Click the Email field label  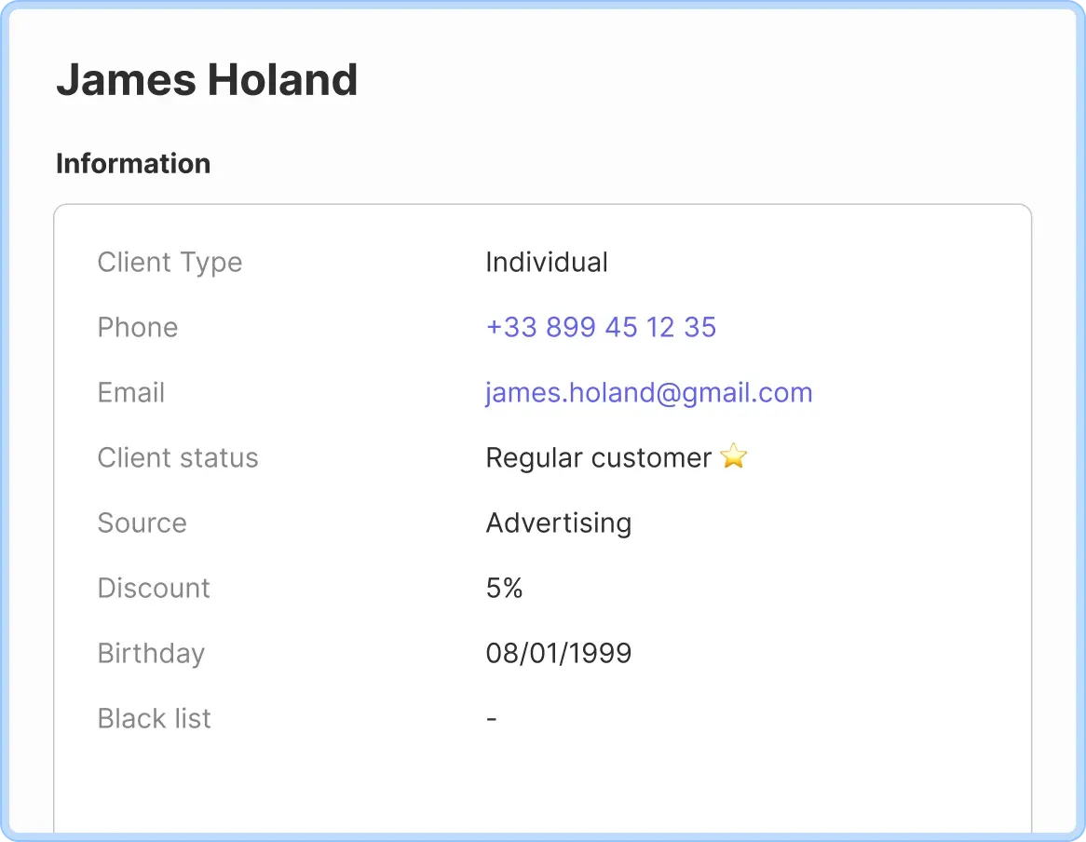(x=130, y=392)
